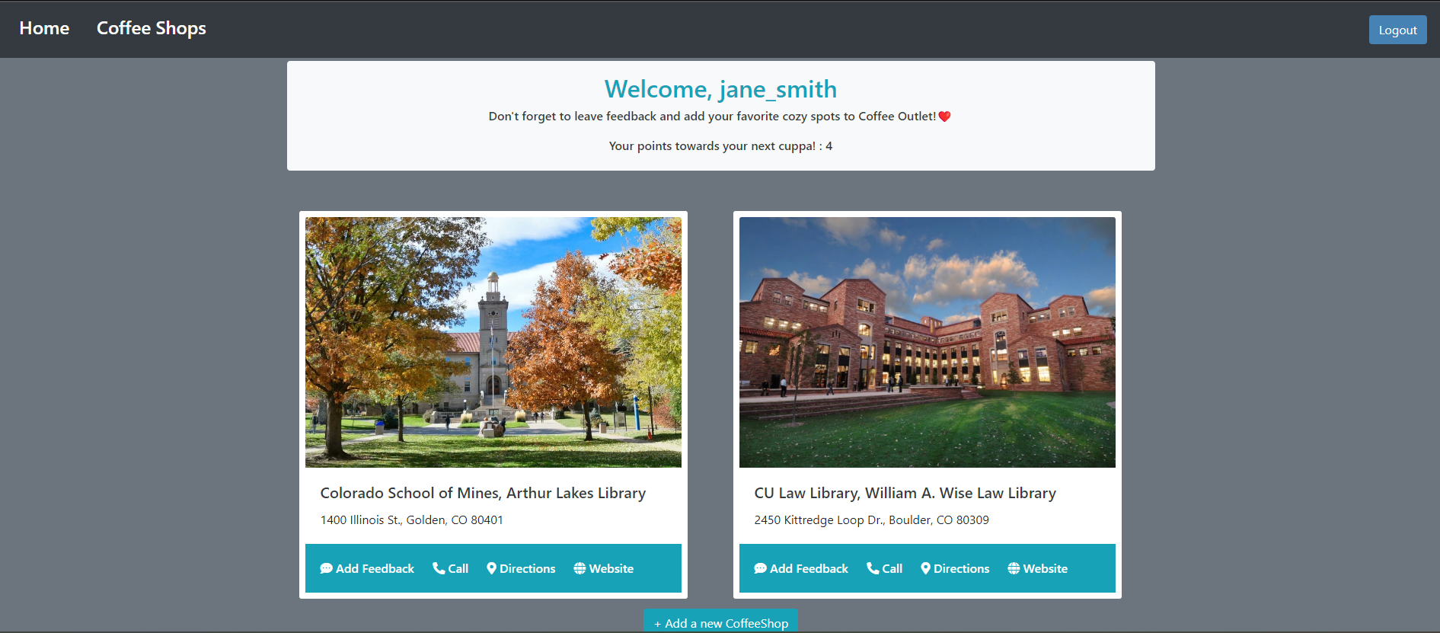Click the address 1400 Illinois St., Golden

click(411, 520)
